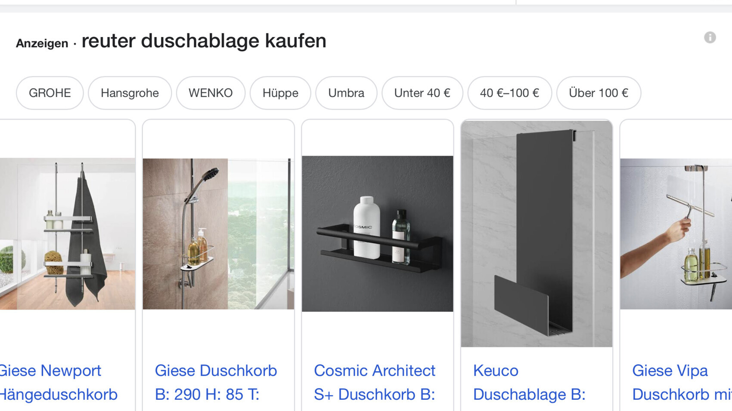
Task: Open the Giese Vipa Duschkorb image
Action: pyautogui.click(x=676, y=233)
